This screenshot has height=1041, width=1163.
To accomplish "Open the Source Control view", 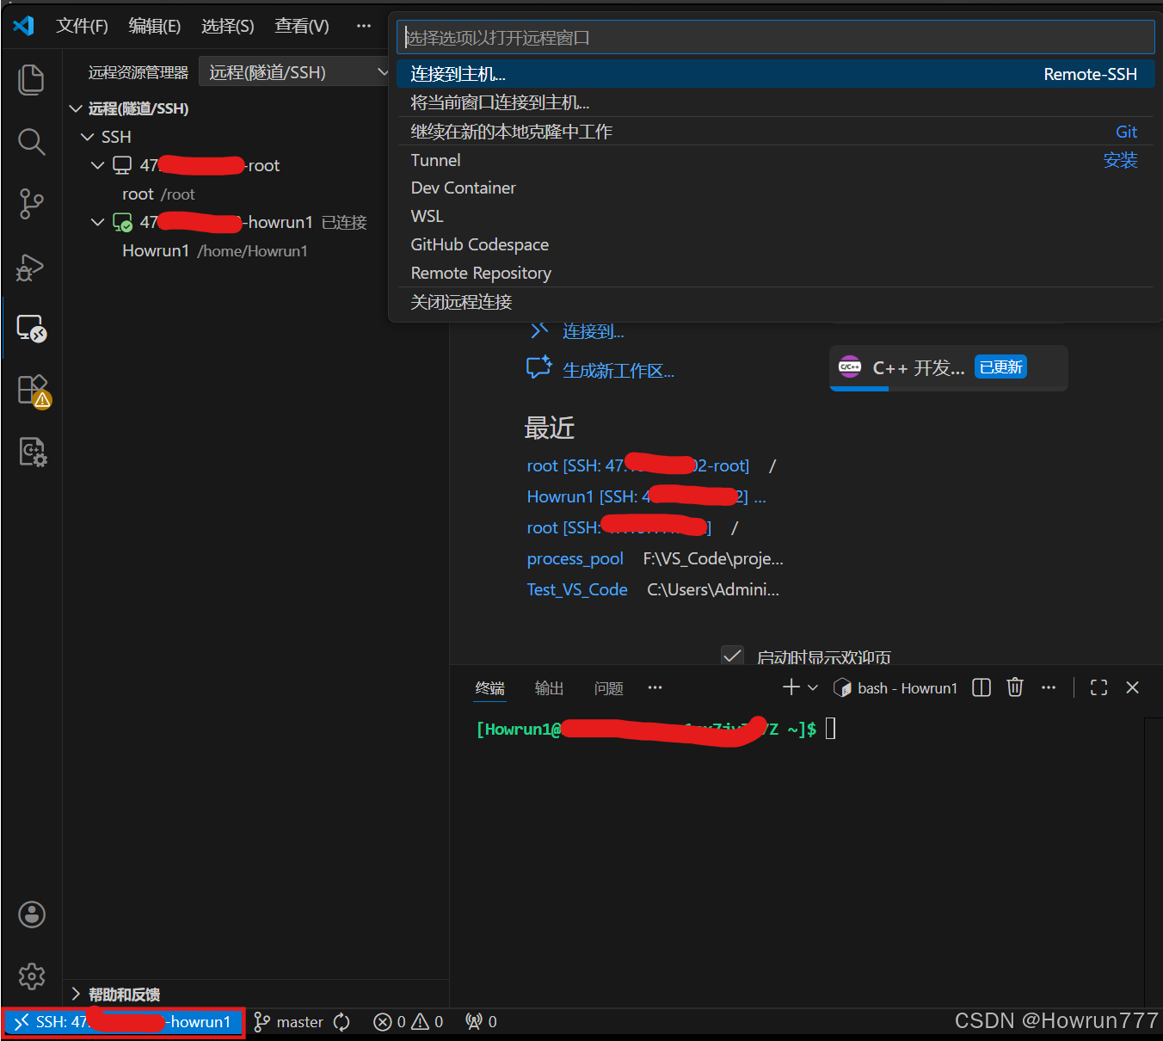I will 31,204.
